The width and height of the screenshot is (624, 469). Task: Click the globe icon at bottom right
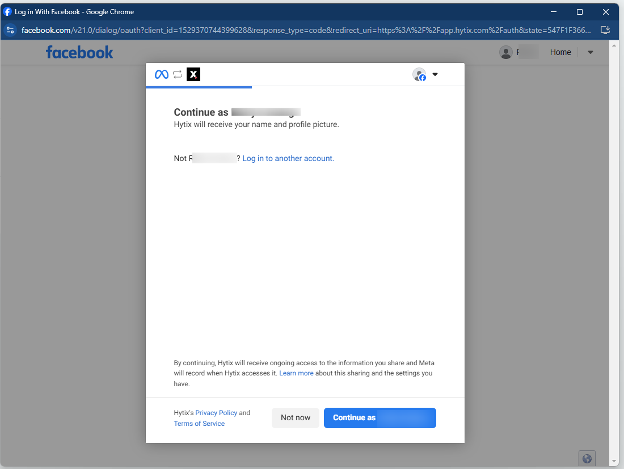[587, 459]
